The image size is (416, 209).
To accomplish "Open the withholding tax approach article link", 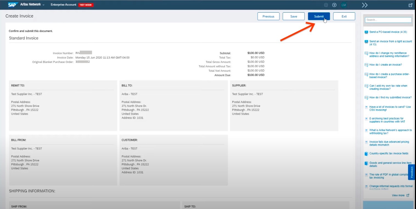I will [x=390, y=132].
